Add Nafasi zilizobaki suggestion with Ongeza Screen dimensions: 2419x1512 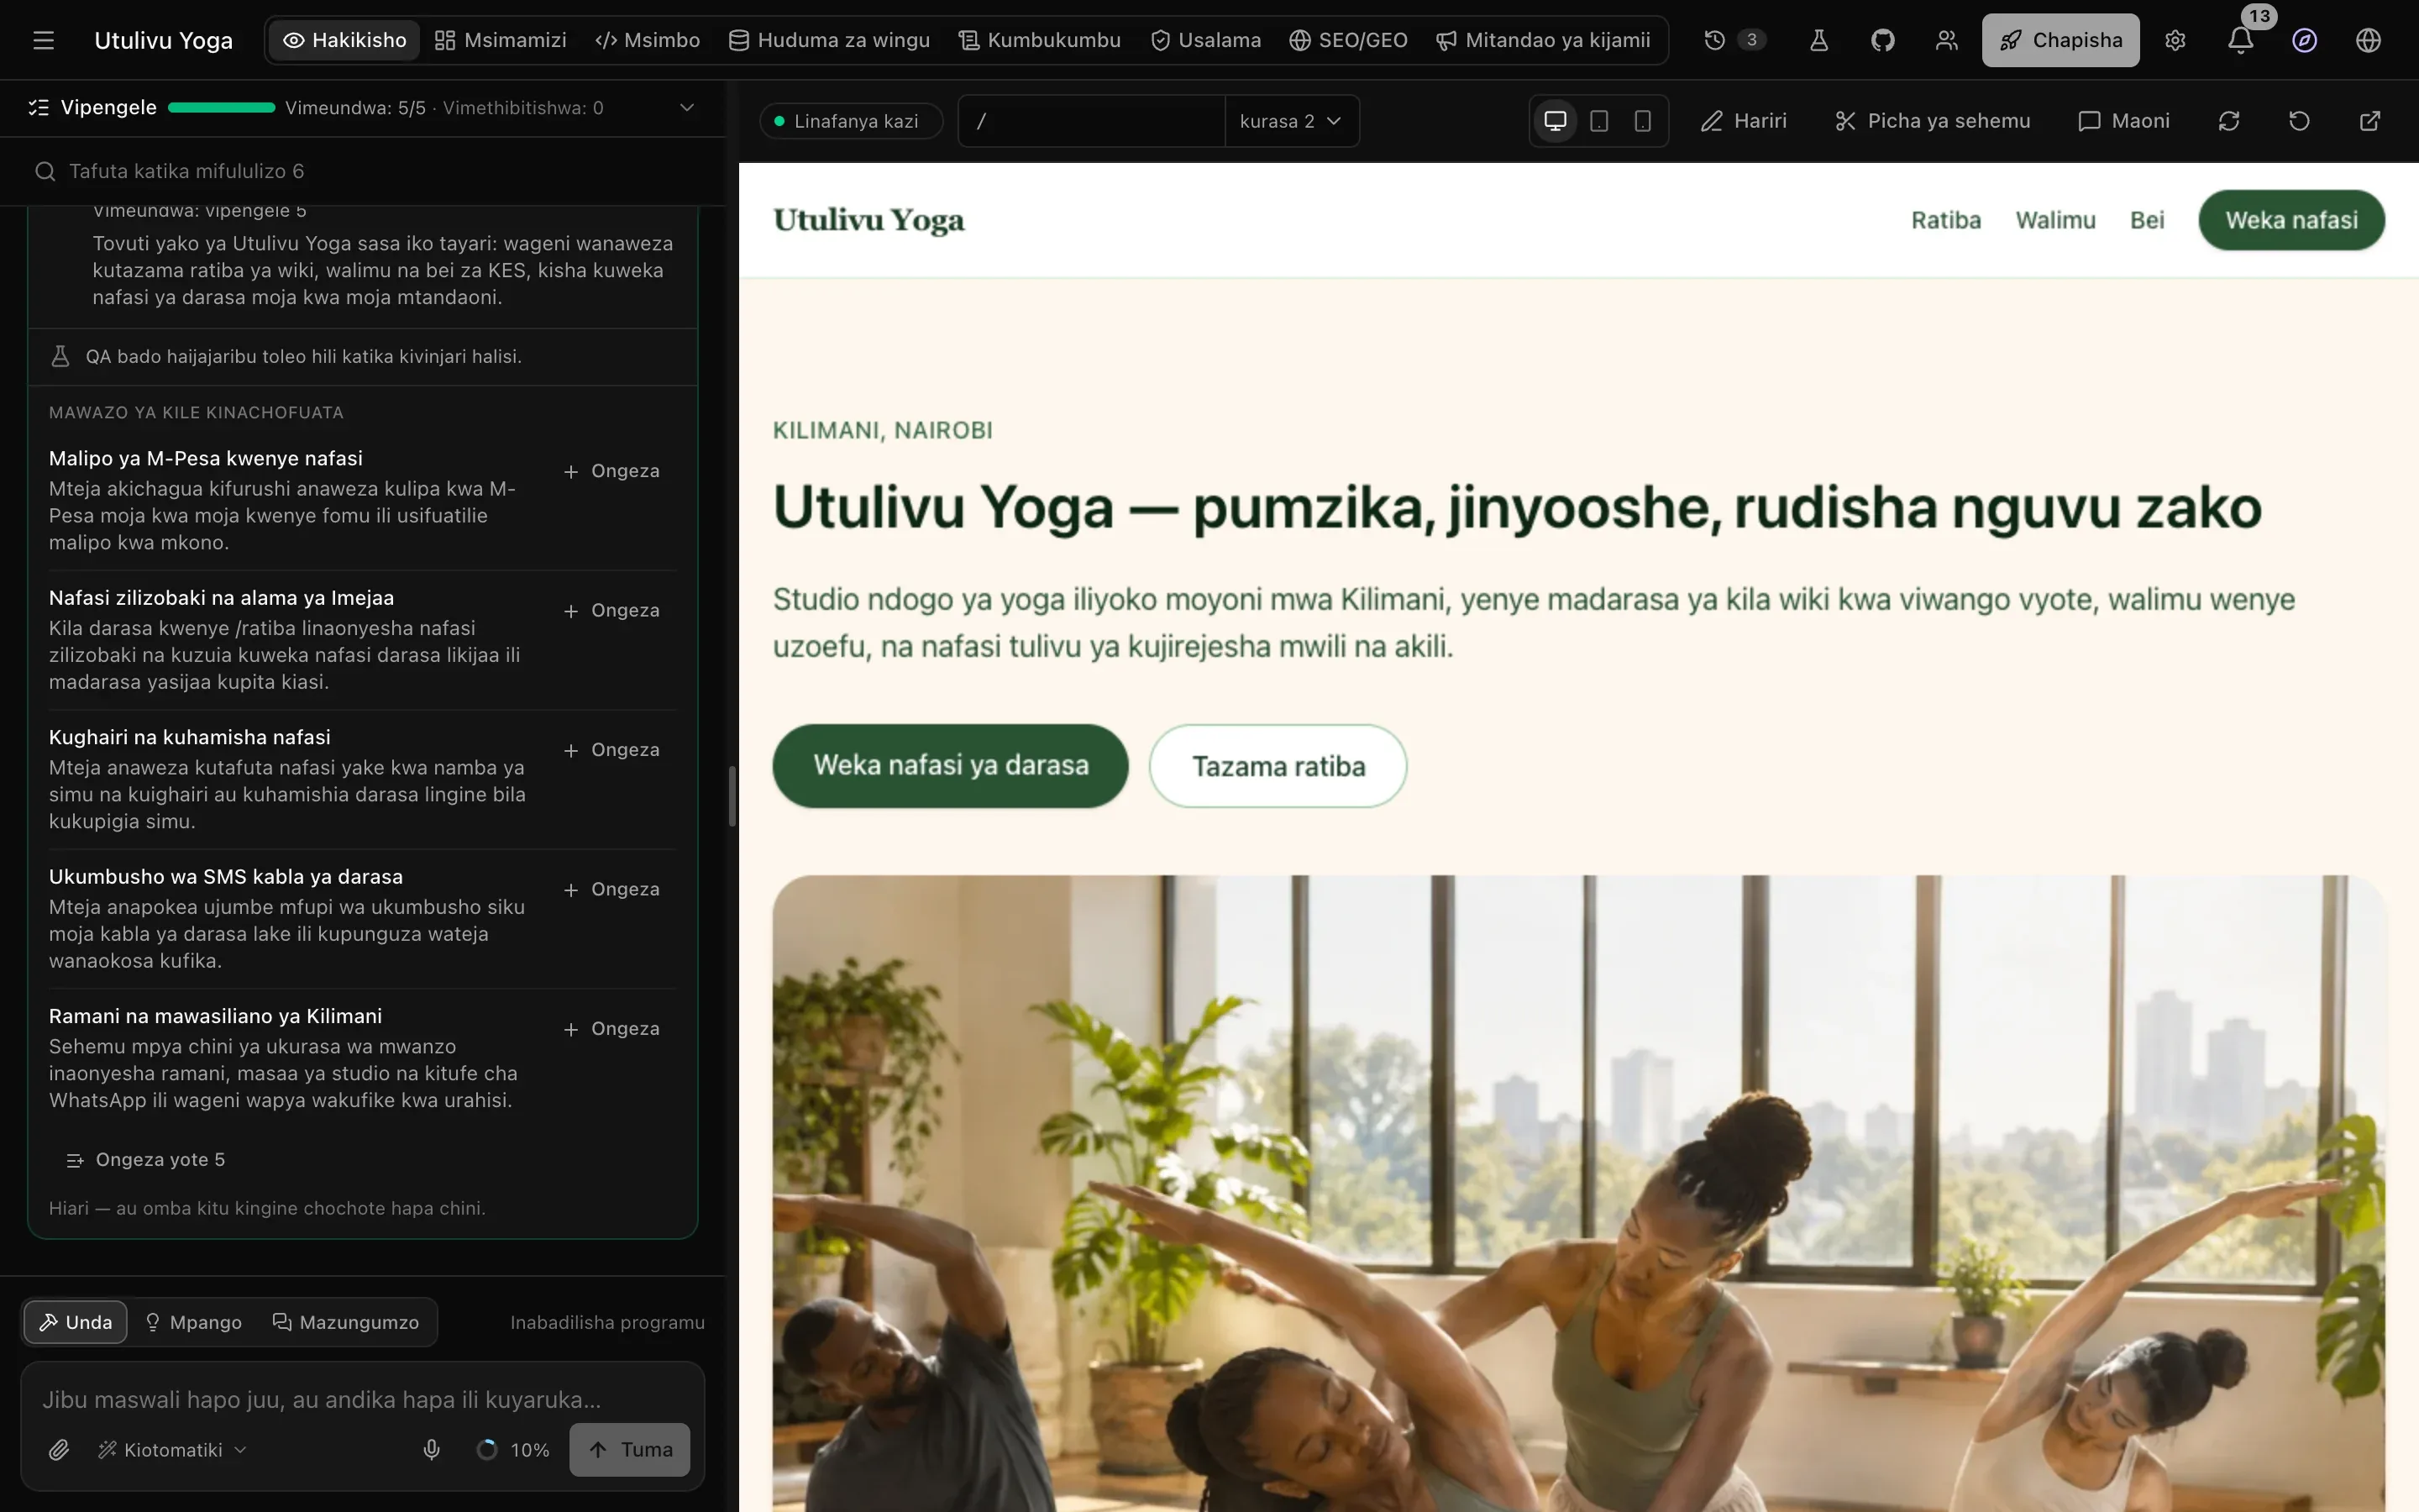point(611,610)
